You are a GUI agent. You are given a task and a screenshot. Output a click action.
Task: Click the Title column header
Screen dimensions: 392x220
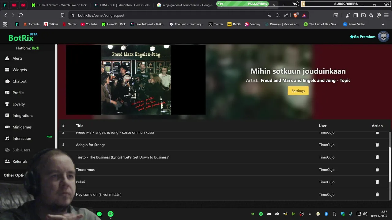[x=80, y=126]
